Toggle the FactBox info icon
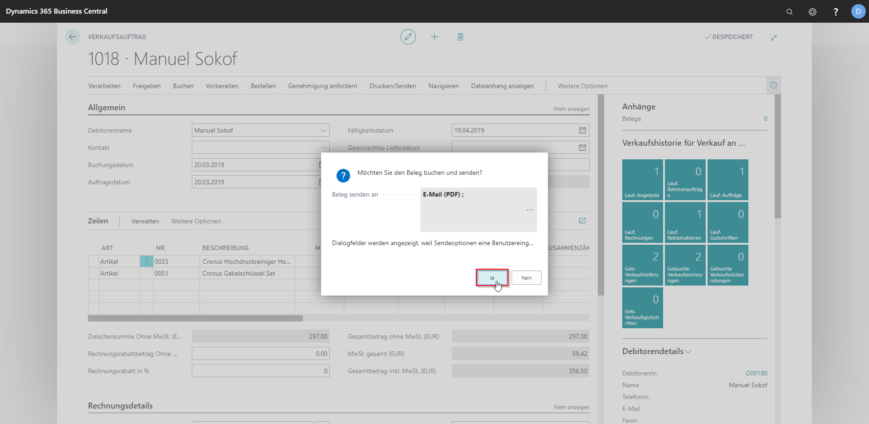 pyautogui.click(x=773, y=85)
